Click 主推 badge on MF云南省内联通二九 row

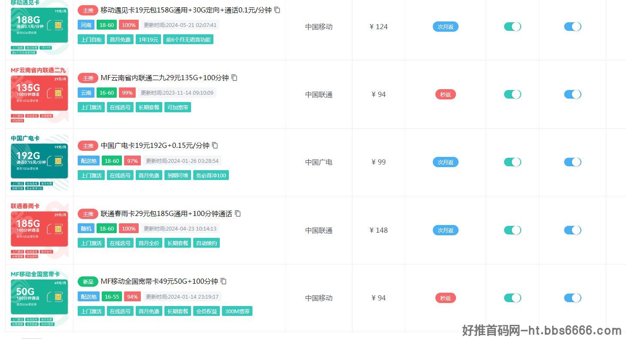point(88,78)
